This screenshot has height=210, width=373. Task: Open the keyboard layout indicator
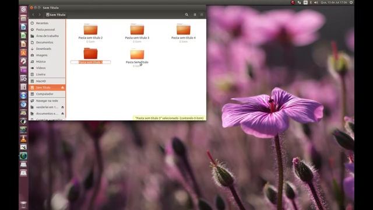305,2
